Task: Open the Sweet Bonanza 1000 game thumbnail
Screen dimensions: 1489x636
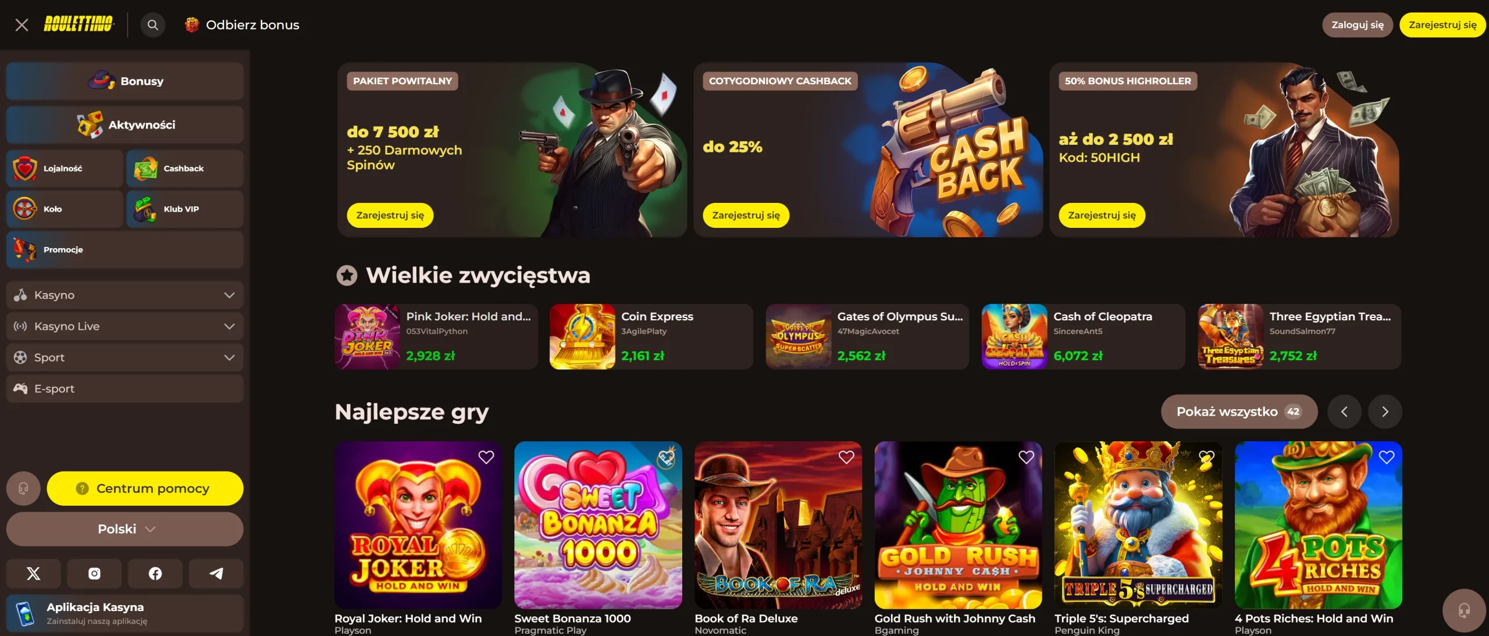Action: coord(598,525)
